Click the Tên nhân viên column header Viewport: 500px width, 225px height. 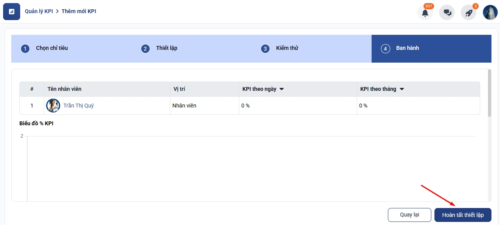64,89
